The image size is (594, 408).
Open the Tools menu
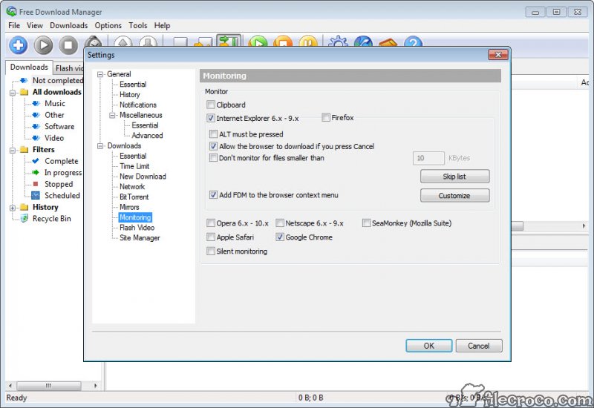click(x=138, y=25)
